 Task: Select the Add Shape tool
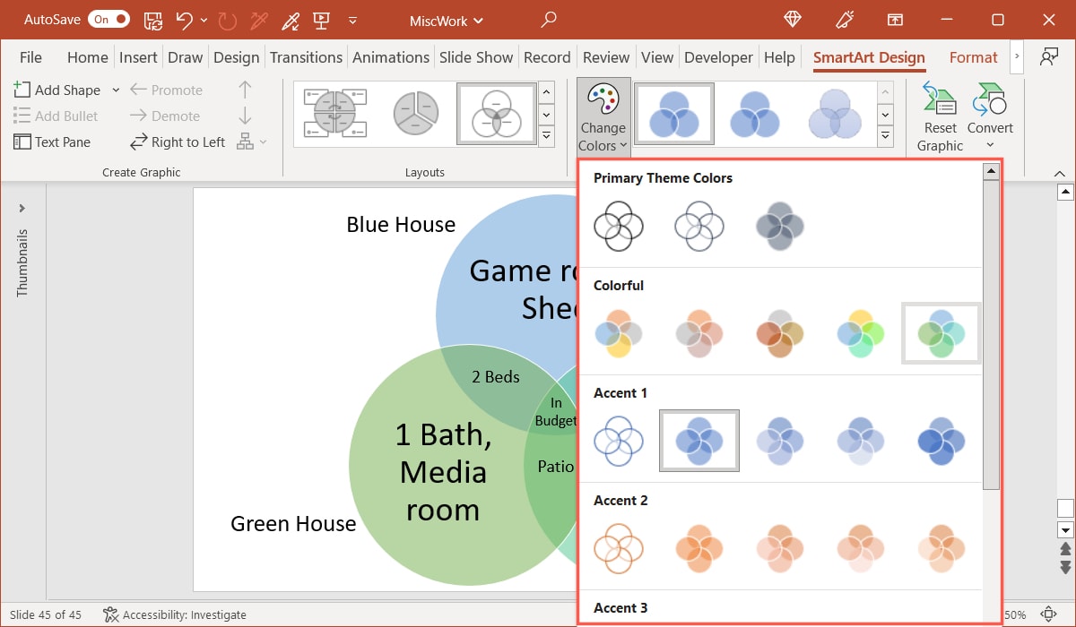point(59,90)
